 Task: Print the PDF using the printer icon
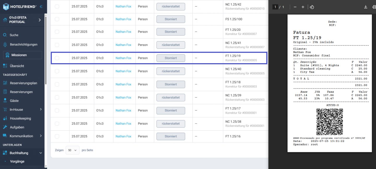pyautogui.click(x=374, y=7)
